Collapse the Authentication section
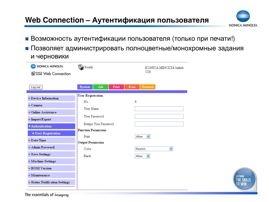 pyautogui.click(x=51, y=126)
